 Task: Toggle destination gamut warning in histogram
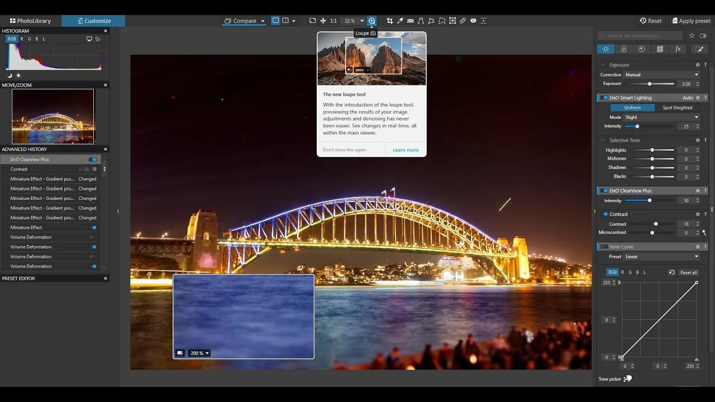(98, 39)
